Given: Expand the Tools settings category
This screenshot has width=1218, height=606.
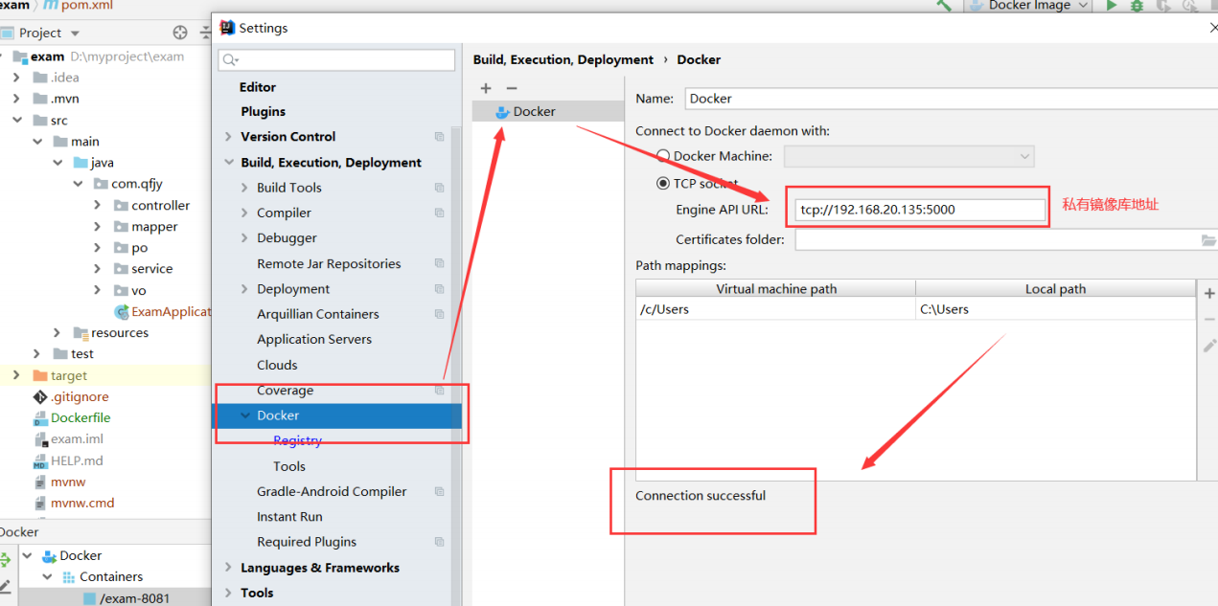Looking at the screenshot, I should pos(228,593).
